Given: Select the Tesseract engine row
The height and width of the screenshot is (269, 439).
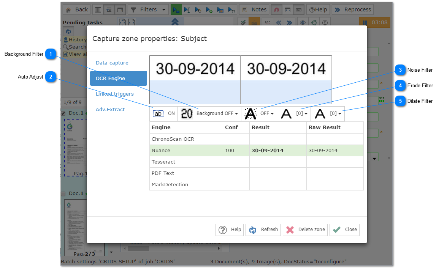Looking at the screenshot, I should coord(257,162).
